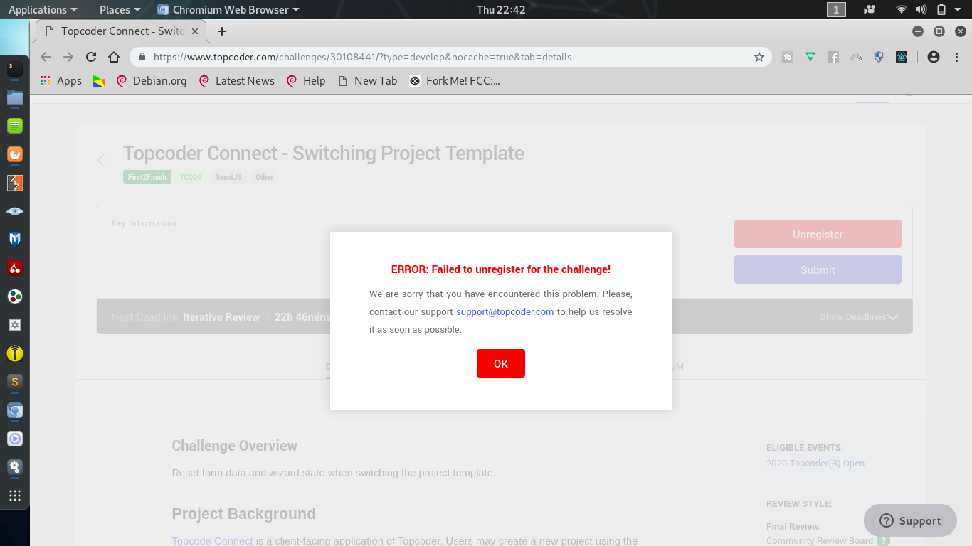
Task: Launch Sublime Text from the dock
Action: (x=15, y=382)
